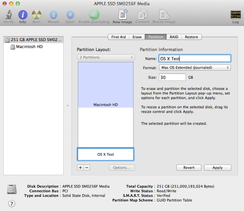Screen dimensions: 244x211
Task: Click the partition Name text field
Action: [x=195, y=59]
